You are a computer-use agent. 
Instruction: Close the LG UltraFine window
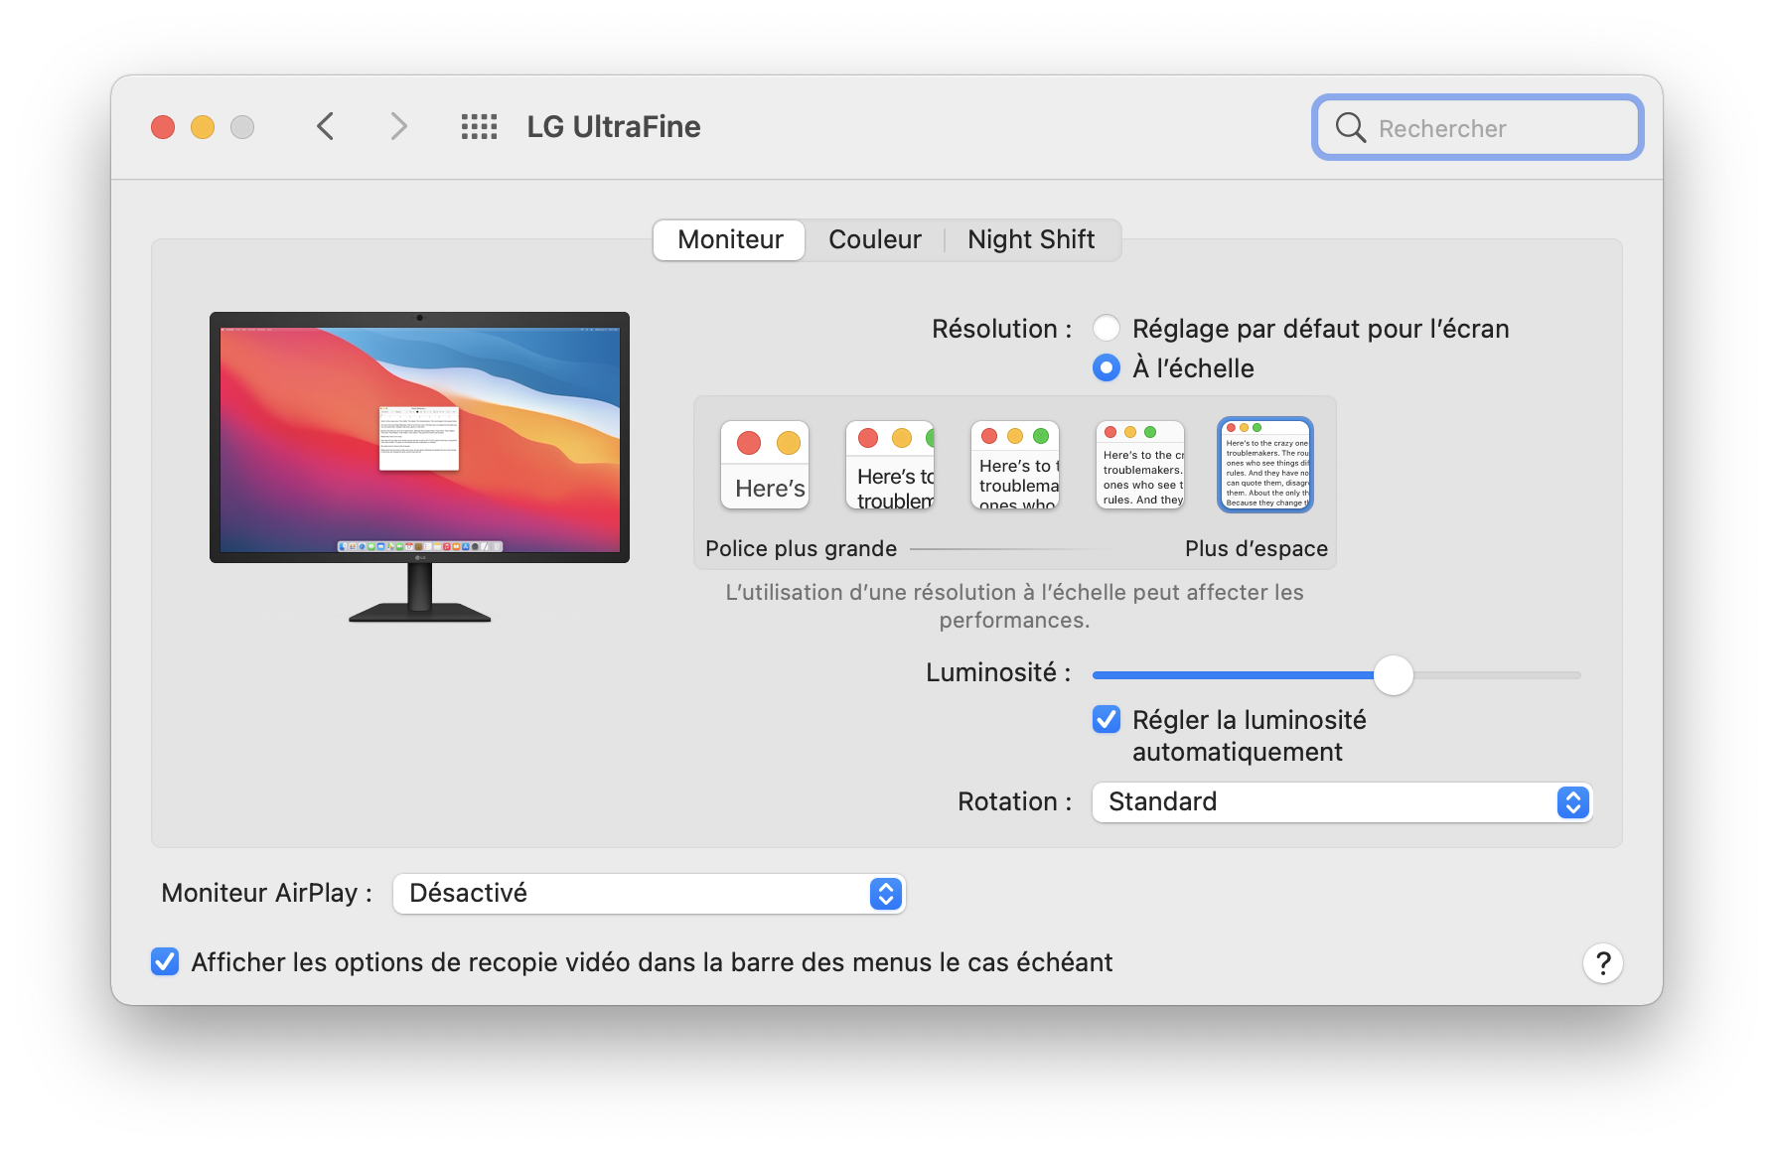(x=163, y=127)
